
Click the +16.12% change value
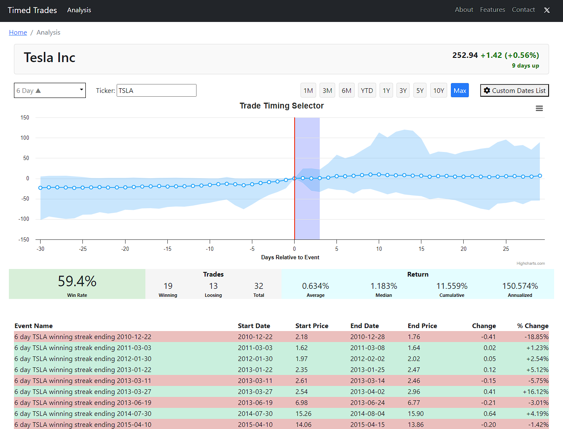tap(536, 392)
